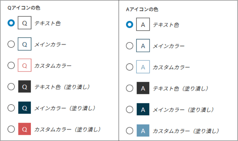Click the red filled Q icon
This screenshot has width=238, height=141.
click(25, 129)
